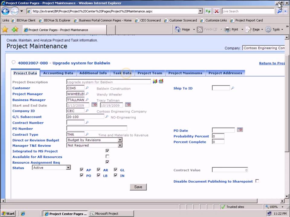Screen dimensions: 290x217
Task: Toggle Integrated to MS Project checkbox
Action: [x=107, y=151]
